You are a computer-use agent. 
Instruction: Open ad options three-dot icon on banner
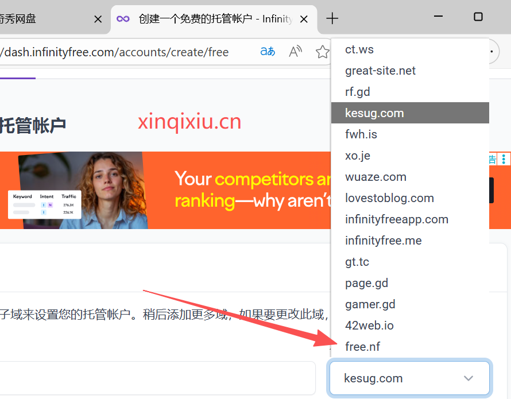504,159
